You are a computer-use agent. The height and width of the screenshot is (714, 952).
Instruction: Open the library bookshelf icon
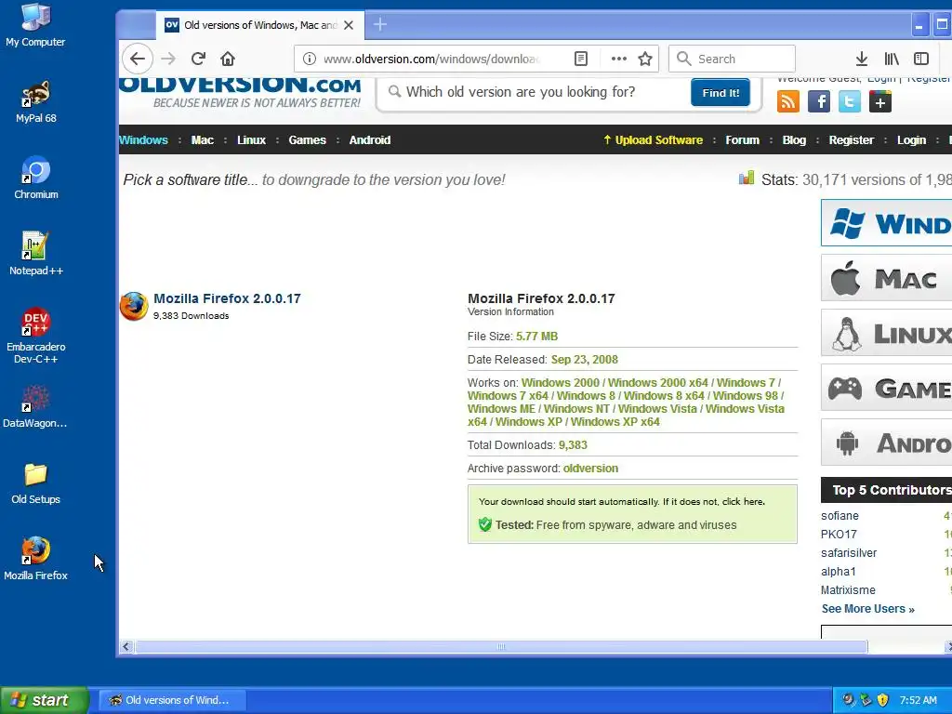[x=892, y=59]
